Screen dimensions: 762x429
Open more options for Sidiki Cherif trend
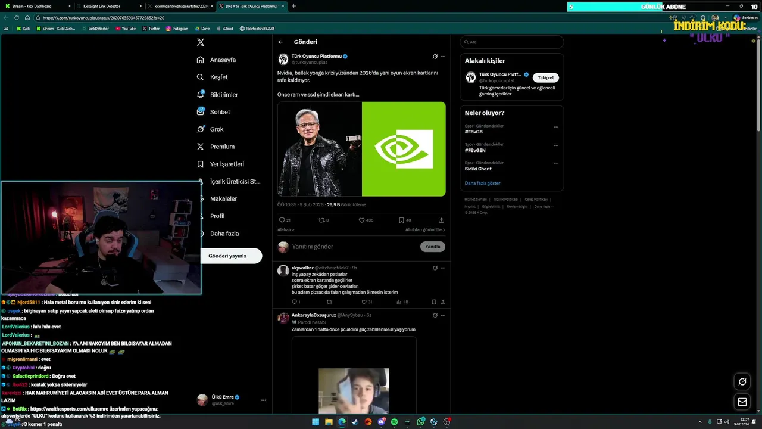[x=556, y=164]
